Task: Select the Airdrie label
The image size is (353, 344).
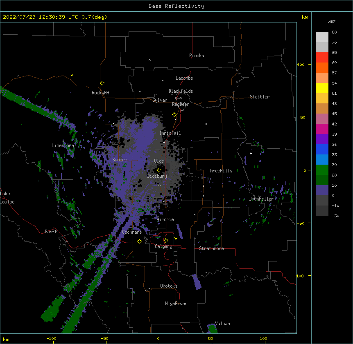Action: [x=165, y=219]
